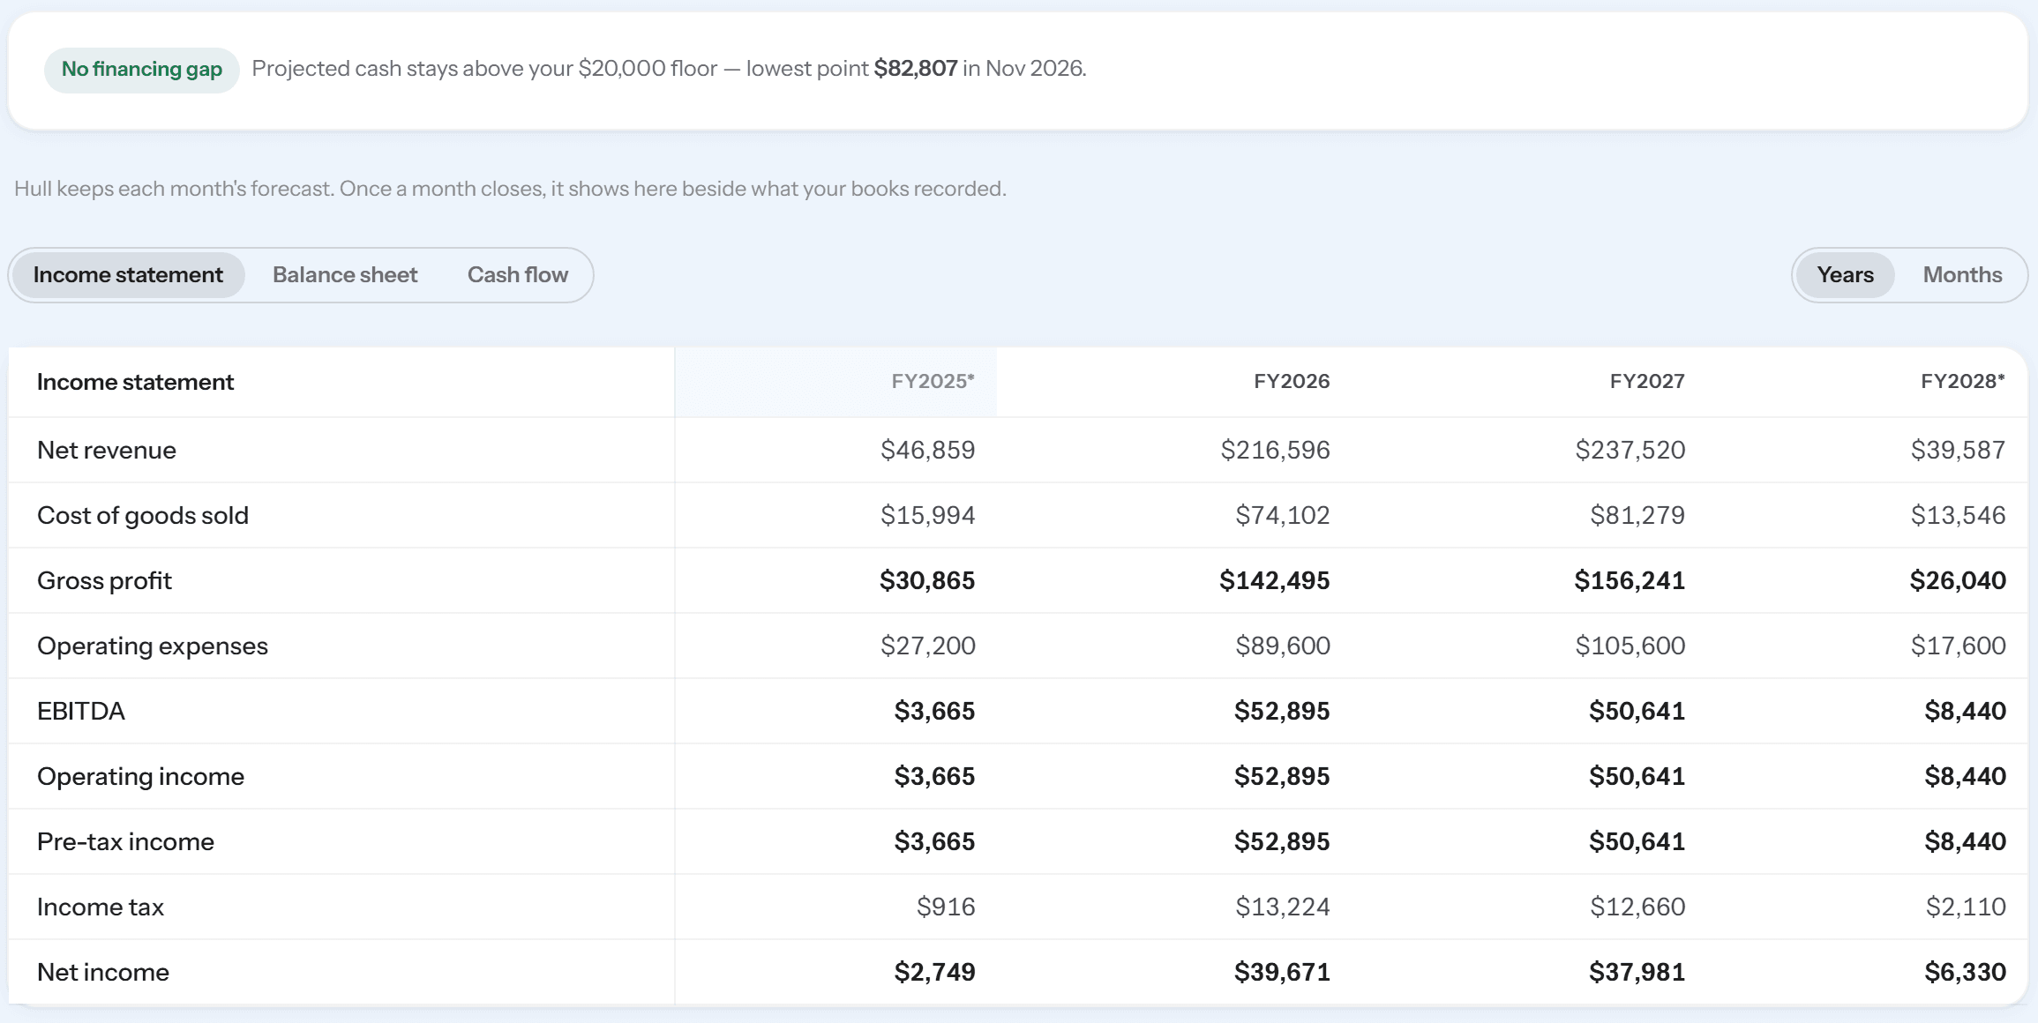
Task: Click FY2026 net revenue $216,596
Action: click(x=1275, y=450)
